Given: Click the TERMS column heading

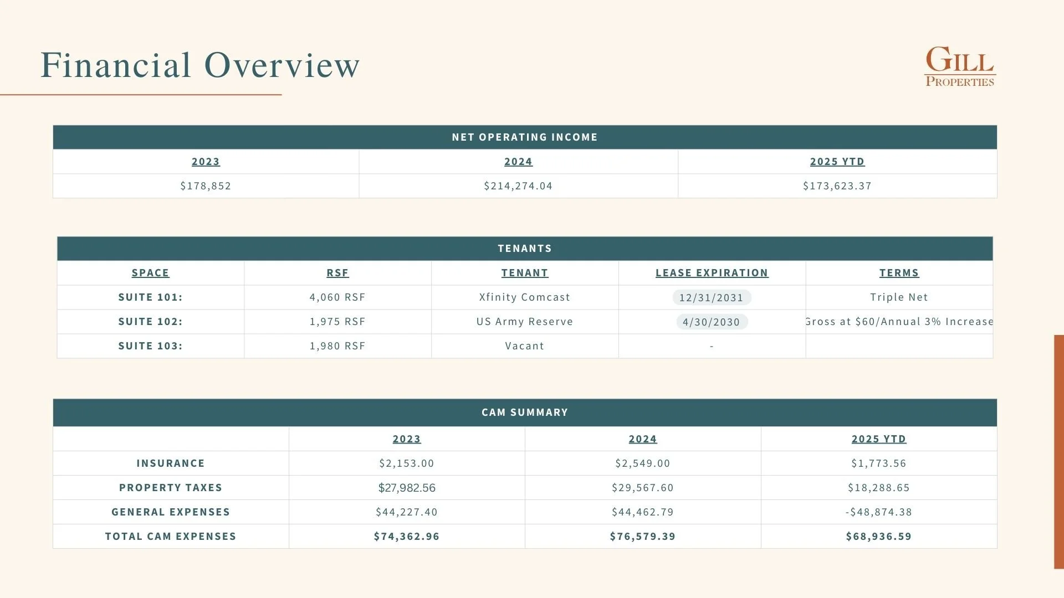Looking at the screenshot, I should 899,273.
